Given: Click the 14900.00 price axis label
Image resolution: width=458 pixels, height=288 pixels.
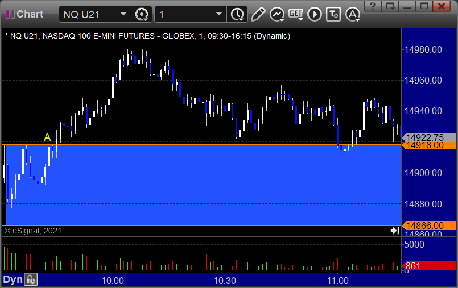Looking at the screenshot, I should 423,173.
